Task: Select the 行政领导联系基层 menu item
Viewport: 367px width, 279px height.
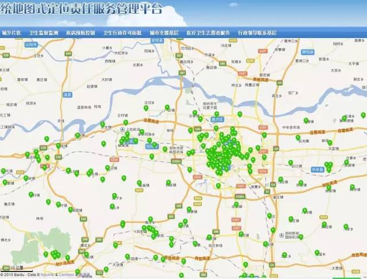Action: (x=257, y=33)
